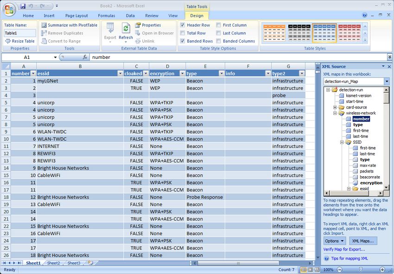Open the Name Box dropdown arrow

point(55,57)
